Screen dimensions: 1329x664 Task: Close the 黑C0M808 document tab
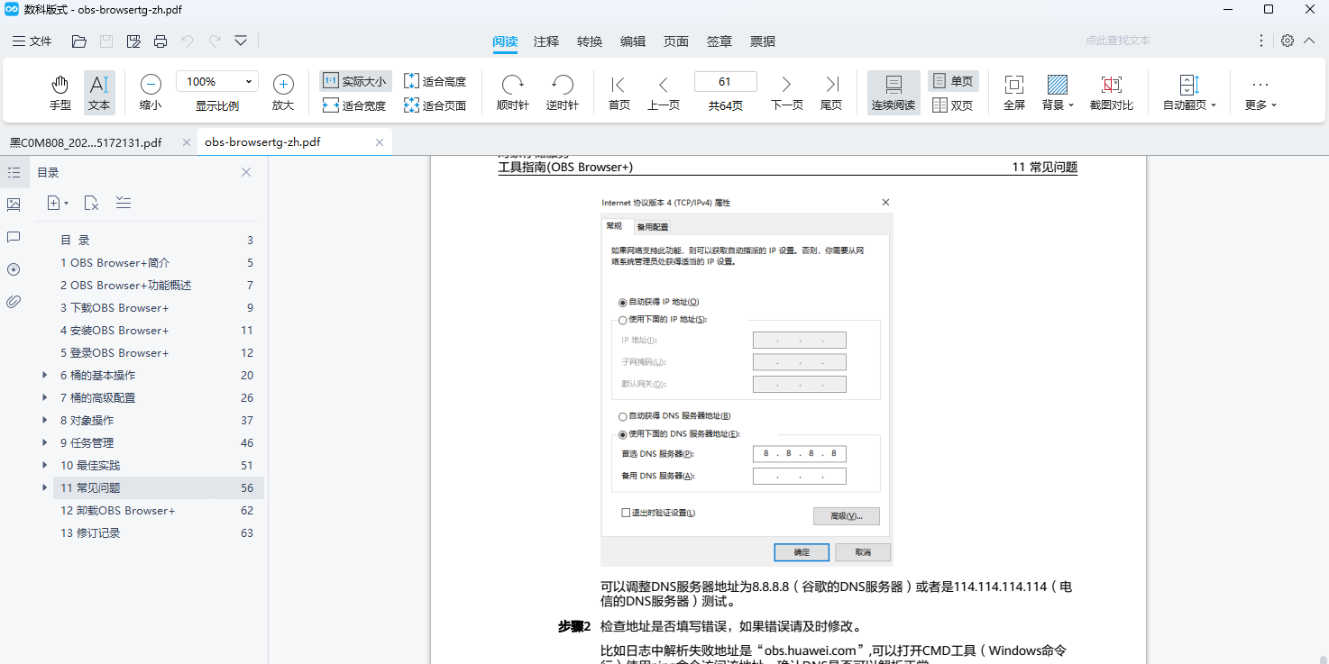(186, 142)
